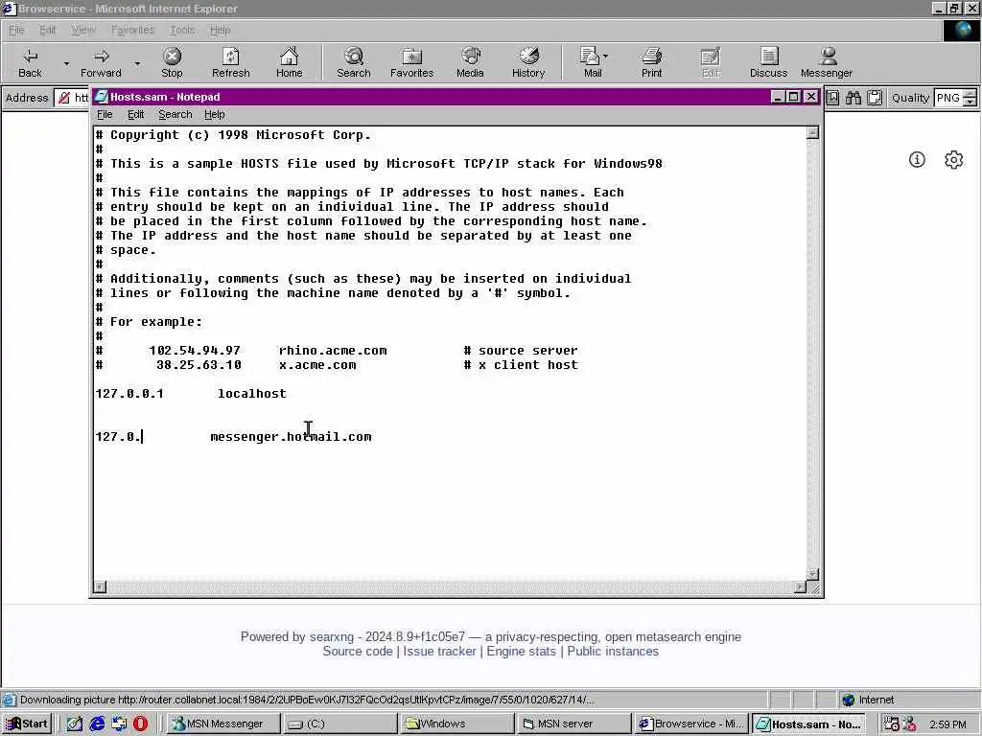
Task: Open the settings gear on the page
Action: pos(953,160)
